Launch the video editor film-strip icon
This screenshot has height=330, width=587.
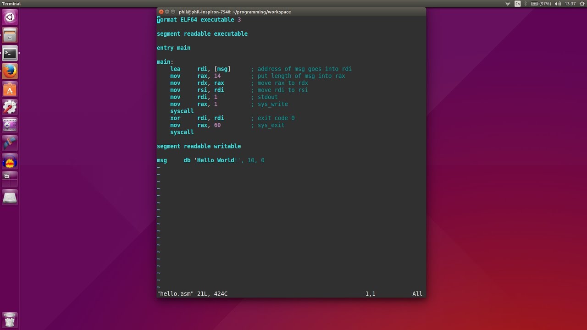tap(10, 125)
